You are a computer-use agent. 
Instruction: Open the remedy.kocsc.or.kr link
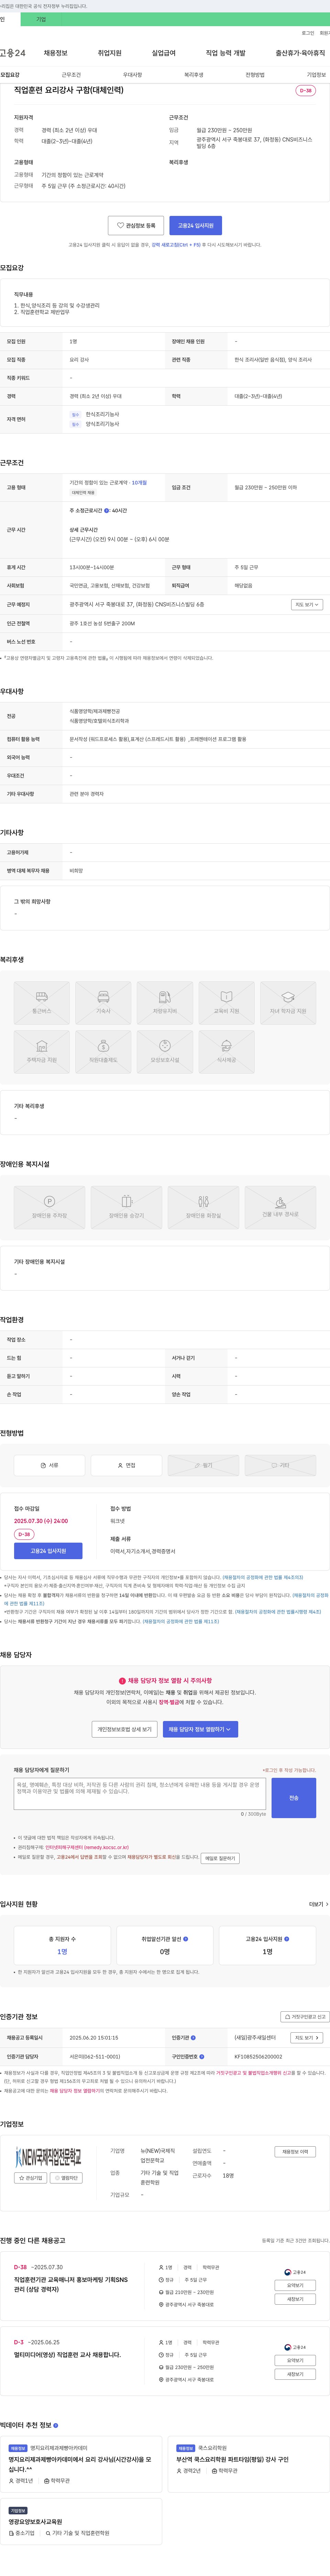click(87, 1847)
